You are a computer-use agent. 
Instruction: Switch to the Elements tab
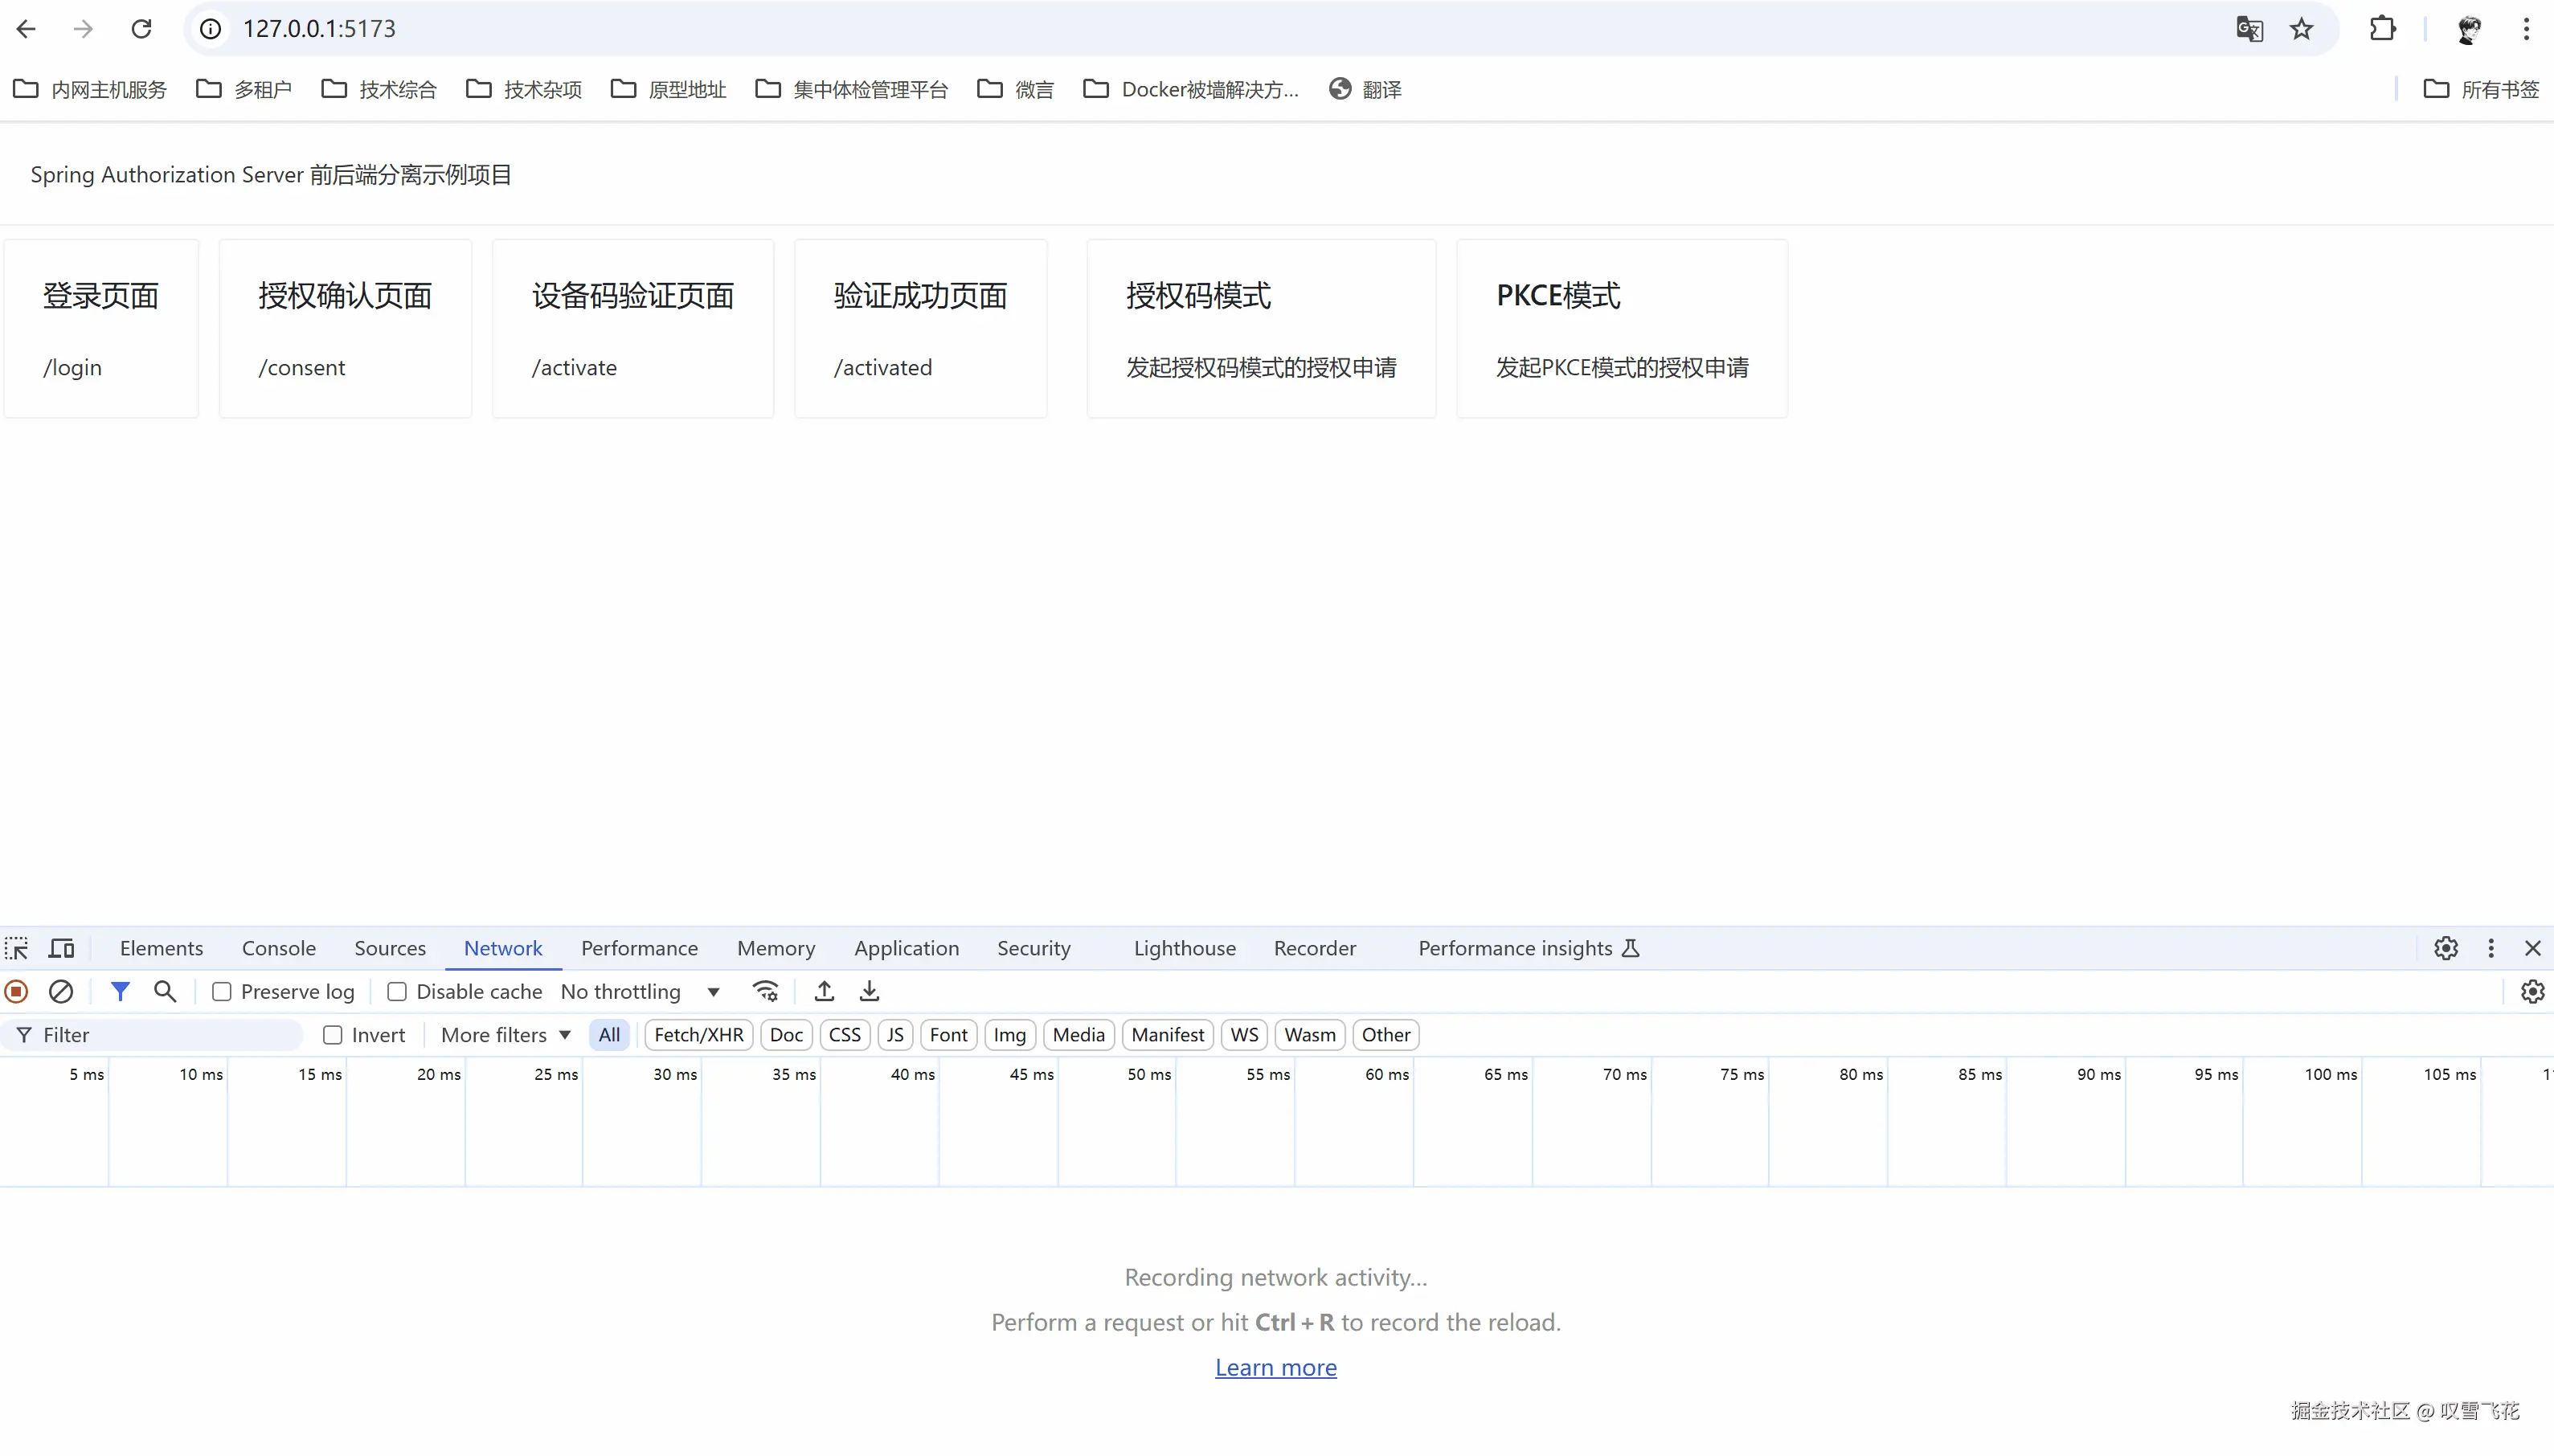click(161, 948)
